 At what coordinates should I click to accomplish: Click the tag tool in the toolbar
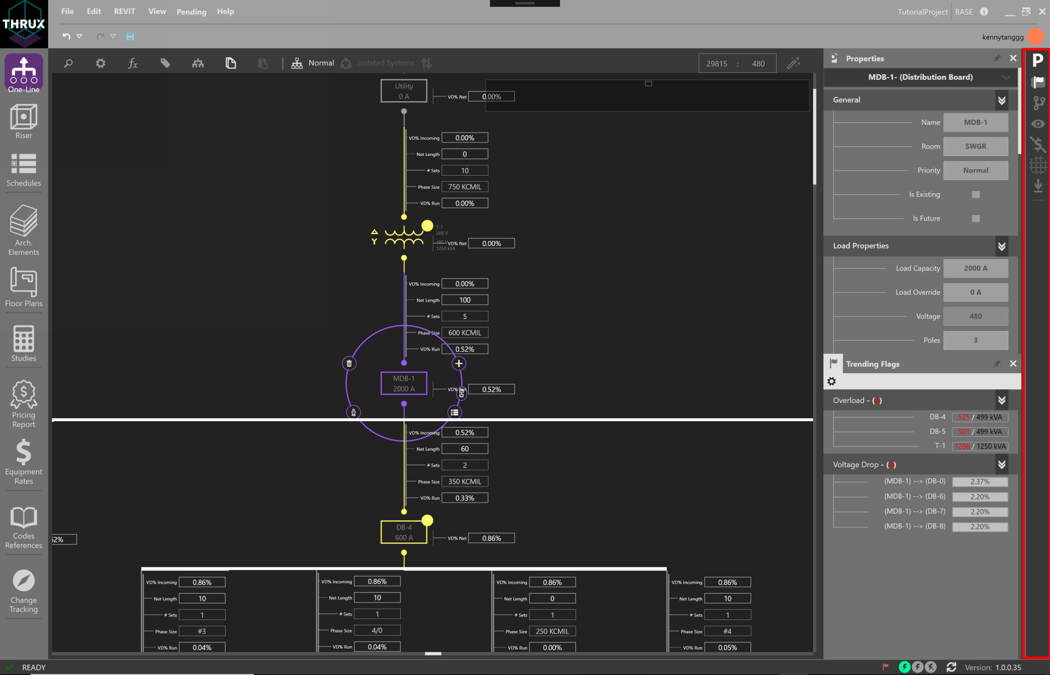coord(165,63)
